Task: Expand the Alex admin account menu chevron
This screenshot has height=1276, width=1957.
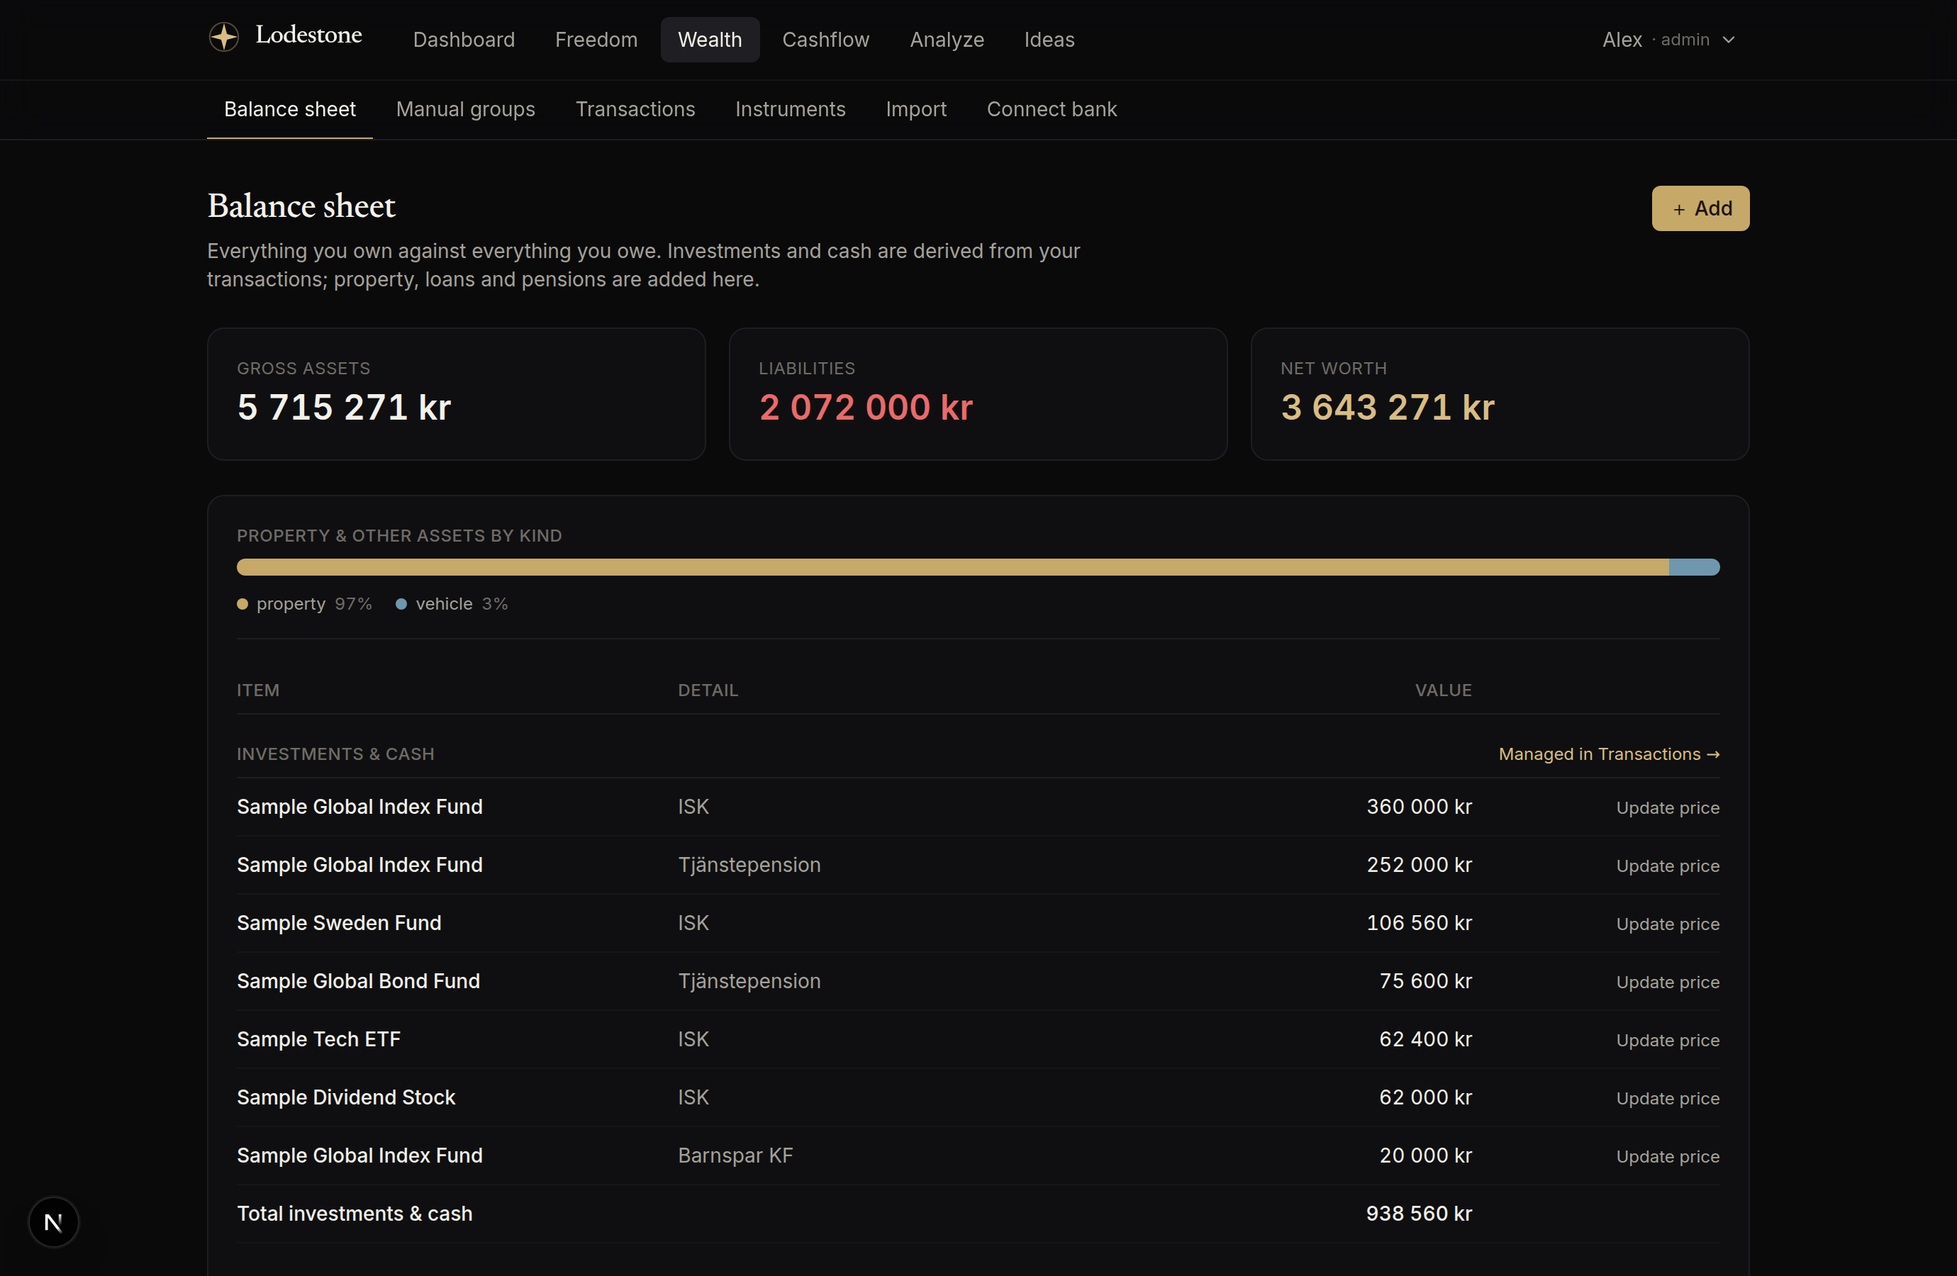Action: click(x=1729, y=40)
